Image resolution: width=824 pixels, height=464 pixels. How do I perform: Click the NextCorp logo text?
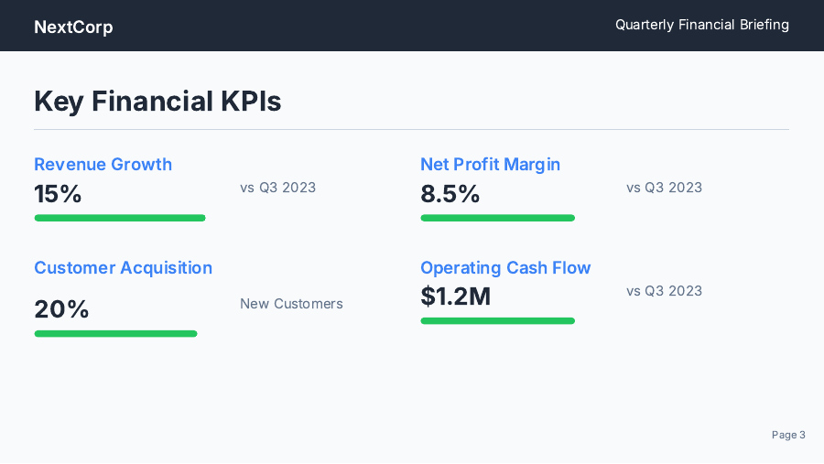click(73, 27)
